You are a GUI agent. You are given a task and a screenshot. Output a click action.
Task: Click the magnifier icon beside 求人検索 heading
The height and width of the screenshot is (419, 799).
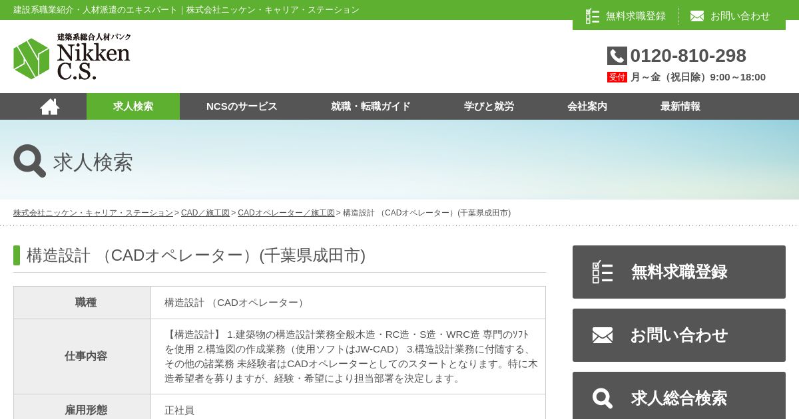29,161
